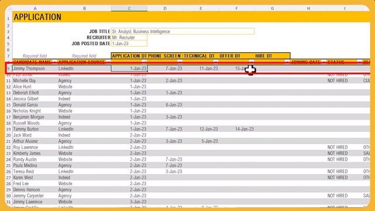This screenshot has width=375, height=211.
Task: Select the 'Randy Austin' cell
Action: 35,159
